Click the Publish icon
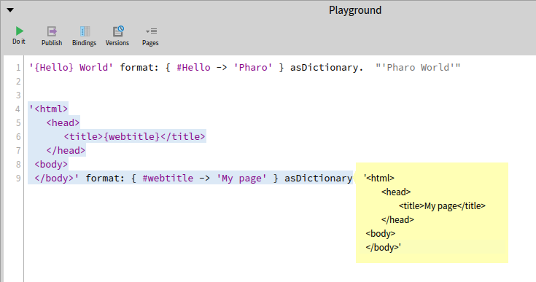Viewport: 536px width, 282px height. (x=52, y=31)
